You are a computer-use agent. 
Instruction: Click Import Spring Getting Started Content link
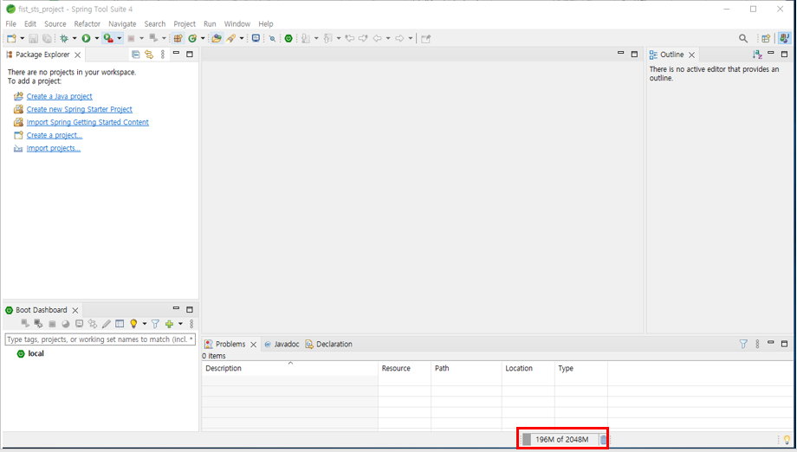click(87, 122)
